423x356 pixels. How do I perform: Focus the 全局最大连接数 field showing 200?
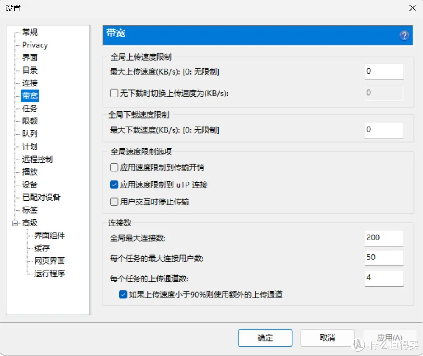pos(384,238)
